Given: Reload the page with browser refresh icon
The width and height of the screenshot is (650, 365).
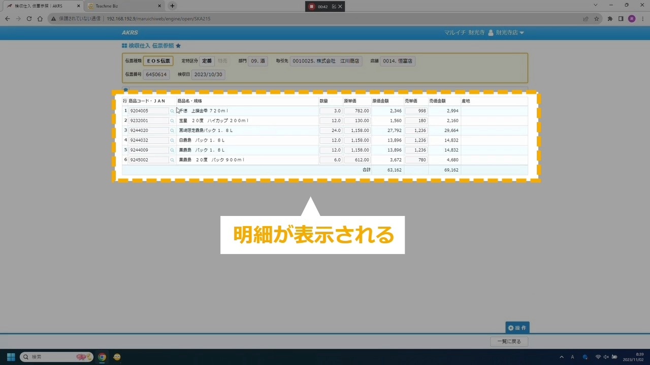Looking at the screenshot, I should tap(29, 19).
